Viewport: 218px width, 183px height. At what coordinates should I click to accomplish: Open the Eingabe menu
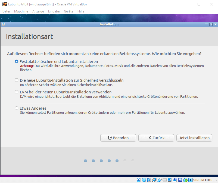pyautogui.click(x=54, y=11)
